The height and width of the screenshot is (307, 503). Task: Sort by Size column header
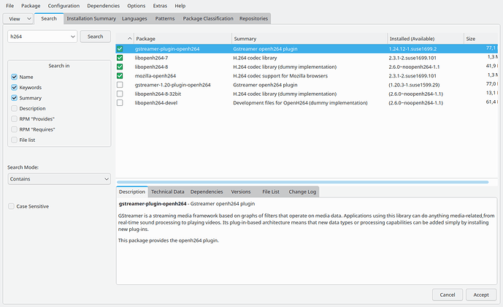pyautogui.click(x=481, y=39)
